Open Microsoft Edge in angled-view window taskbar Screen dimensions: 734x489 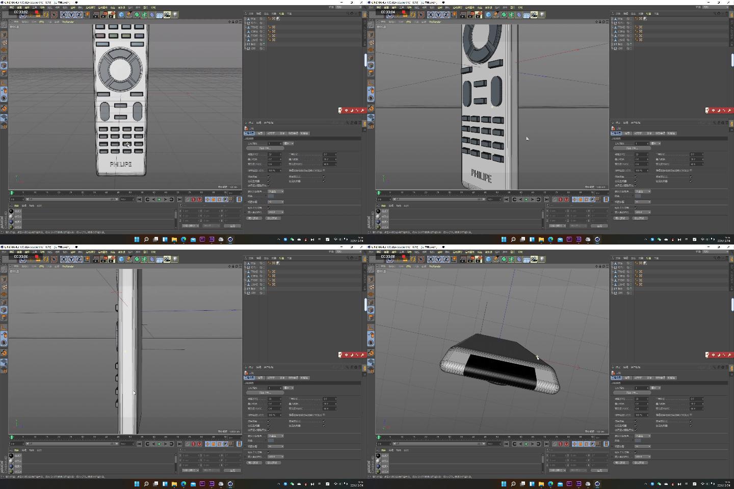pyautogui.click(x=550, y=239)
